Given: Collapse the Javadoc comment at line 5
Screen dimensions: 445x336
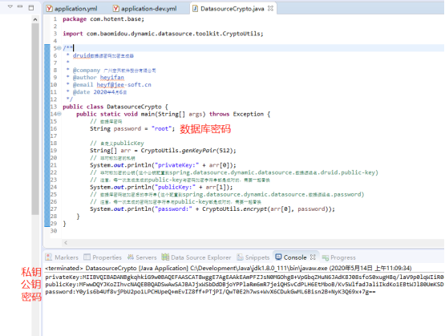Looking at the screenshot, I should [x=59, y=48].
